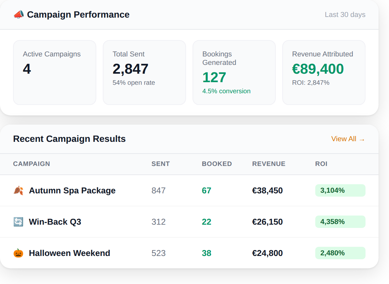Screen dimensions: 389x284
Task: Select the Active Campaigns stat card
Action: point(54,72)
